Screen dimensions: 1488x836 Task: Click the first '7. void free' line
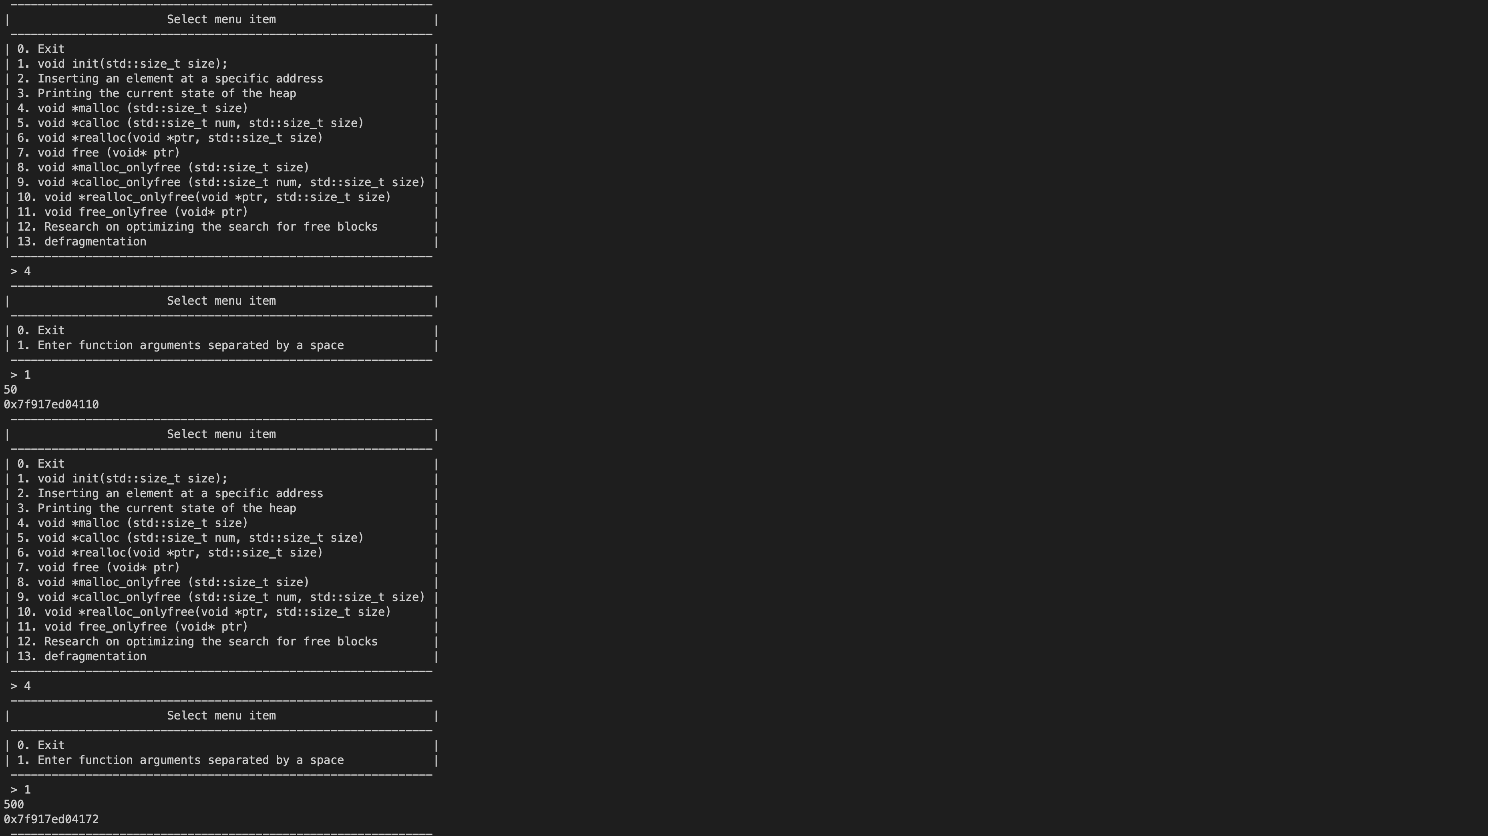tap(99, 153)
